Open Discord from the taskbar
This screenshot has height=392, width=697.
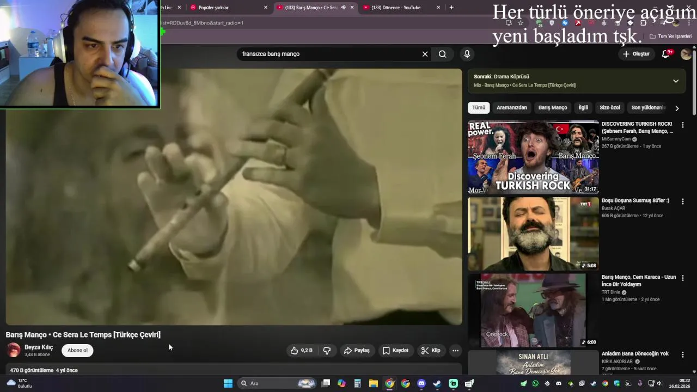click(421, 383)
